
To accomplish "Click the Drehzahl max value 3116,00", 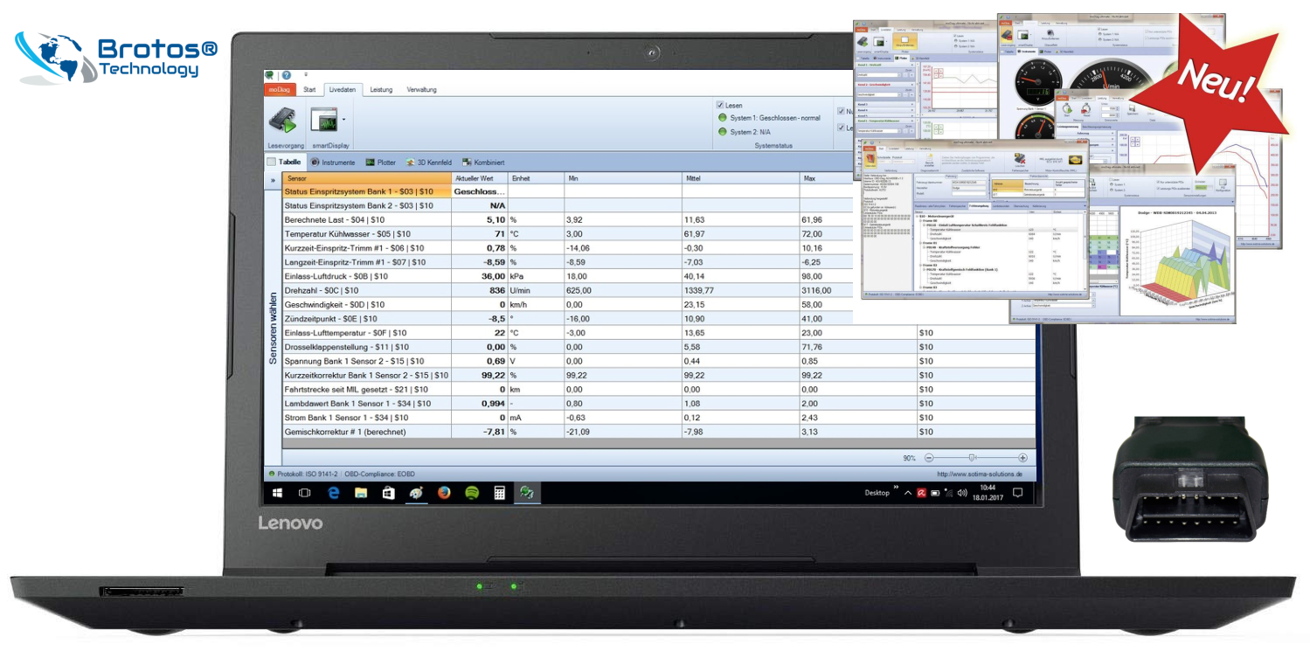I will [x=816, y=290].
